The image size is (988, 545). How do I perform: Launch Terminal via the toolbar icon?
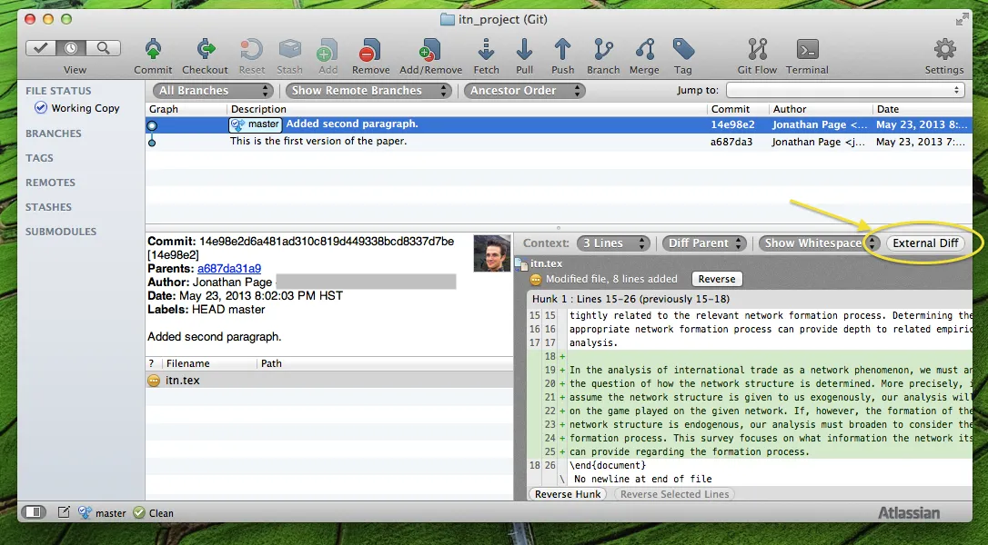(806, 50)
